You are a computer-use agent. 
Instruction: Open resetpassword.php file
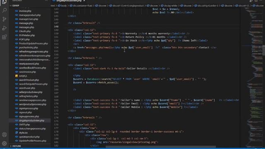29,64
